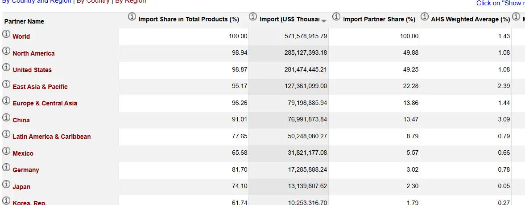Open the Europe & Central Asia link
The image size is (525, 205).
(x=45, y=103)
